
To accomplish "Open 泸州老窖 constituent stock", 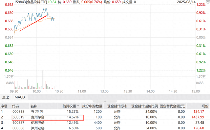I will (x=37, y=128).
